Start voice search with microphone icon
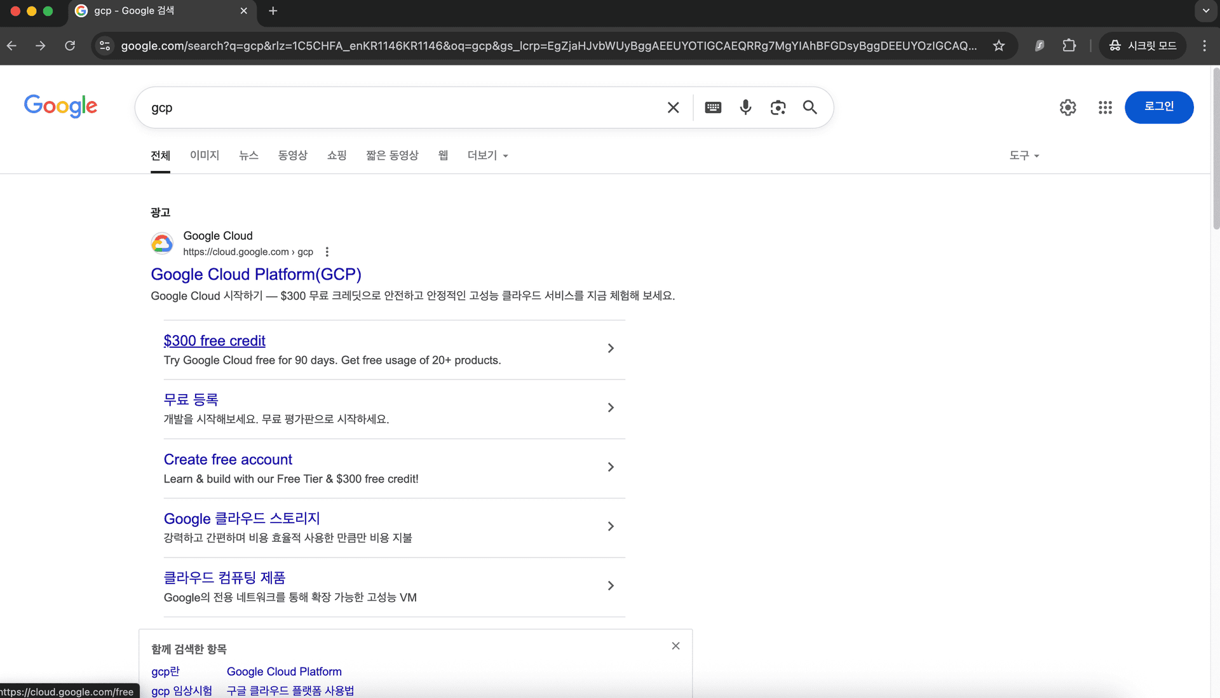The height and width of the screenshot is (698, 1220). coord(745,107)
